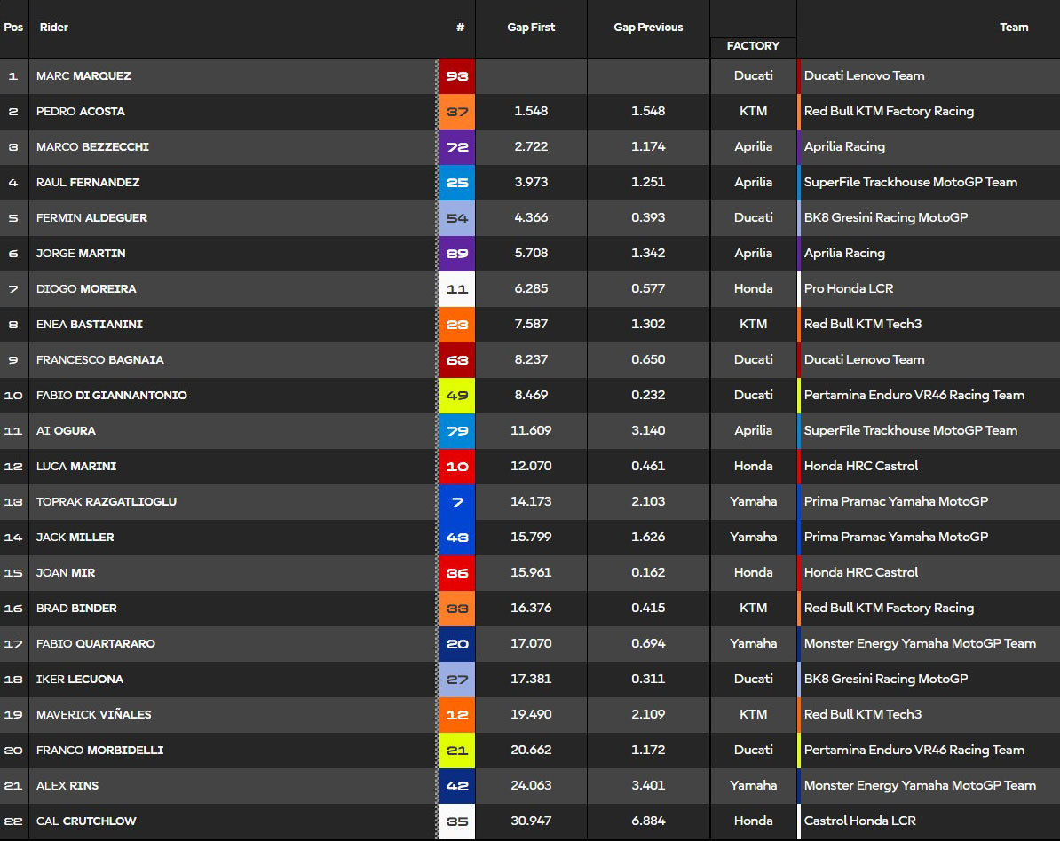Click the Gap First column header

pyautogui.click(x=531, y=28)
